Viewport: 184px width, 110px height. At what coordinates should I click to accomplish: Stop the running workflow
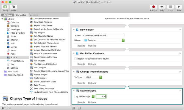170,7
